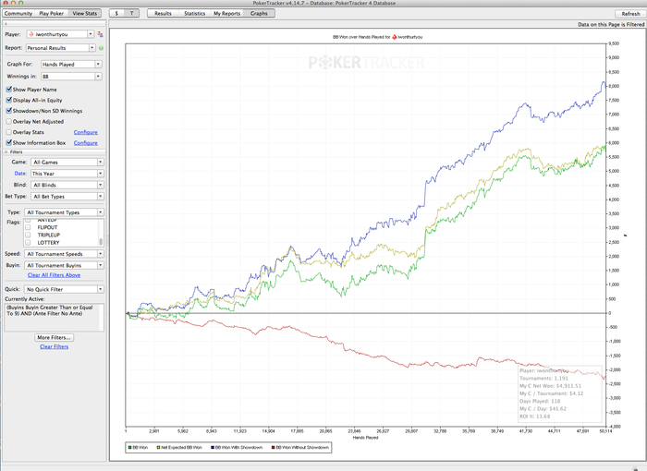The width and height of the screenshot is (647, 471).
Task: Enable Overlay Stats checkbox
Action: (x=8, y=132)
